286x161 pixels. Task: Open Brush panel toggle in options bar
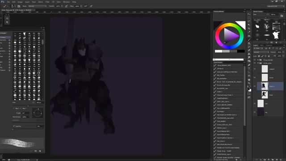click(19, 6)
